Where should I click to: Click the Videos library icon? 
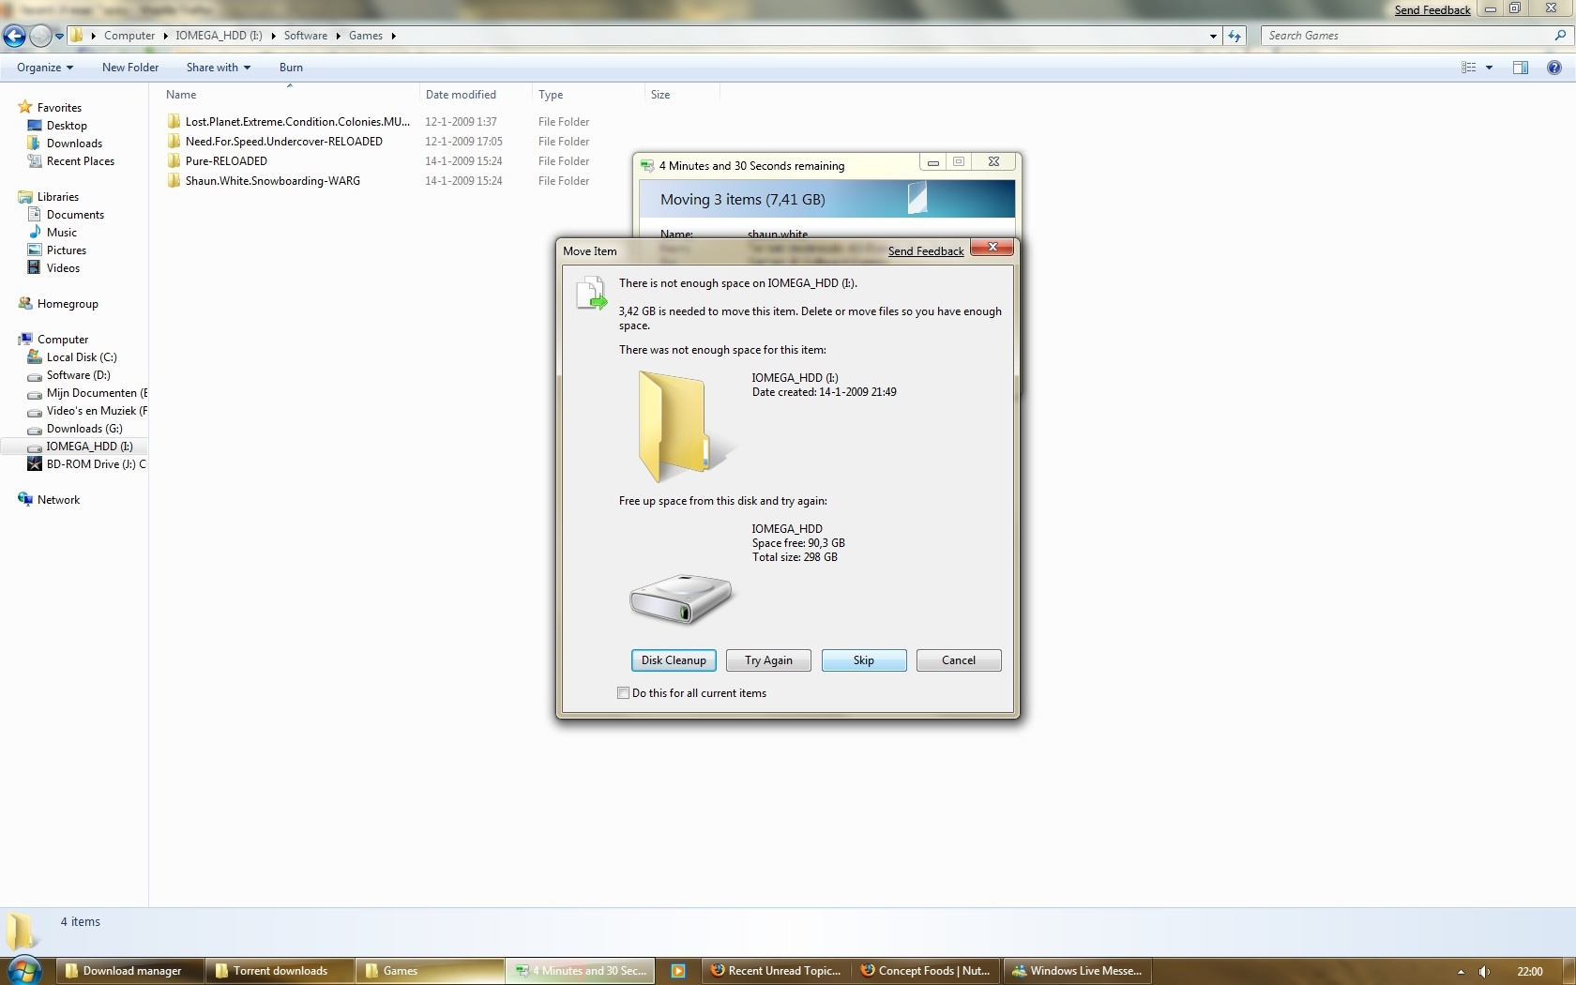point(35,268)
